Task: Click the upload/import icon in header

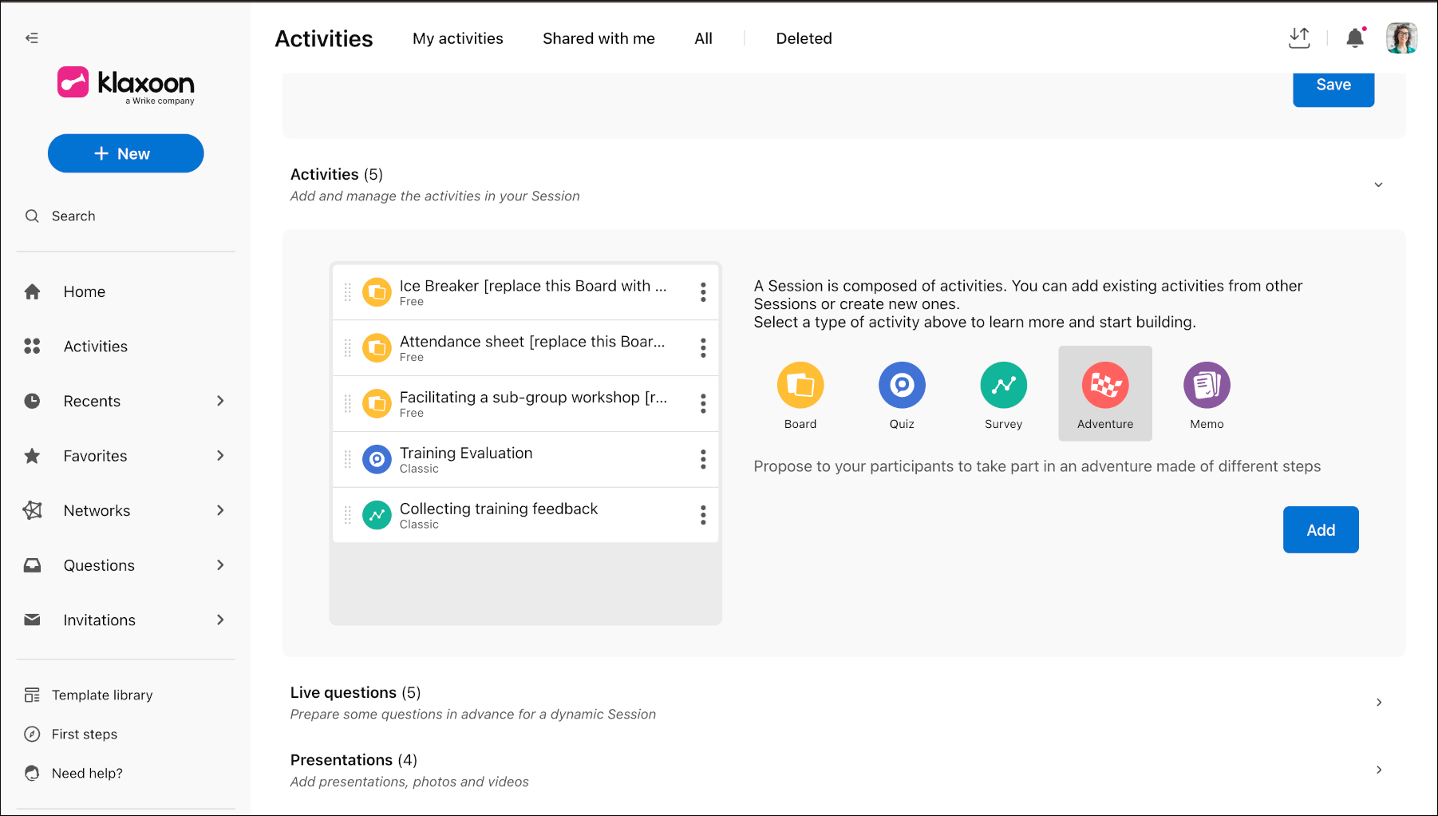Action: [1299, 38]
